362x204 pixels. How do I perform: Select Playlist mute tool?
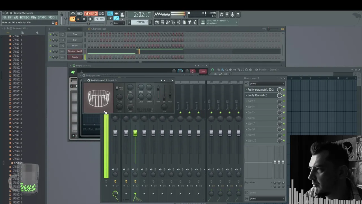(x=230, y=70)
